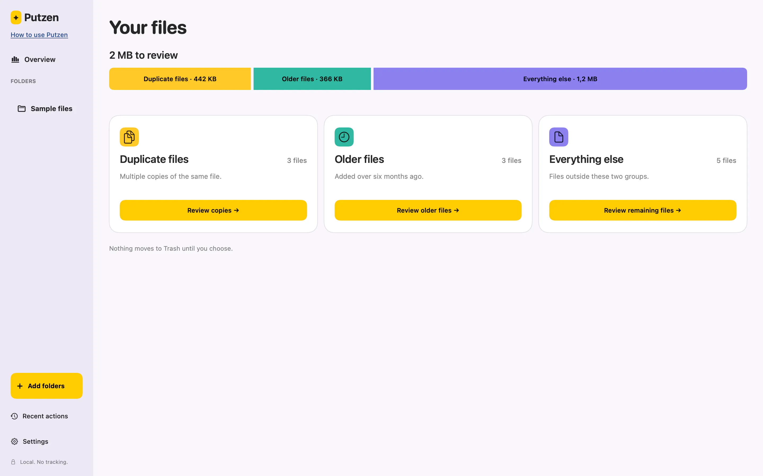Open the How to use Putzen link
The image size is (763, 476).
(39, 35)
